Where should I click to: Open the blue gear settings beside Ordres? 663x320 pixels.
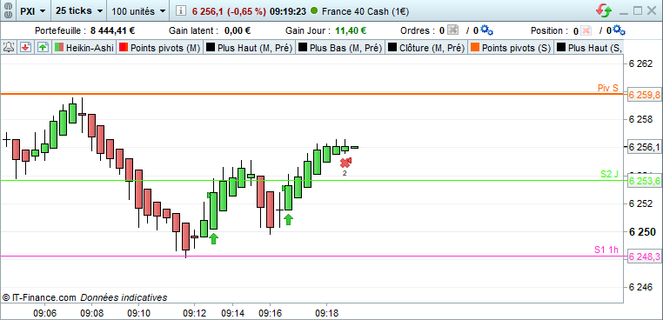[x=487, y=30]
